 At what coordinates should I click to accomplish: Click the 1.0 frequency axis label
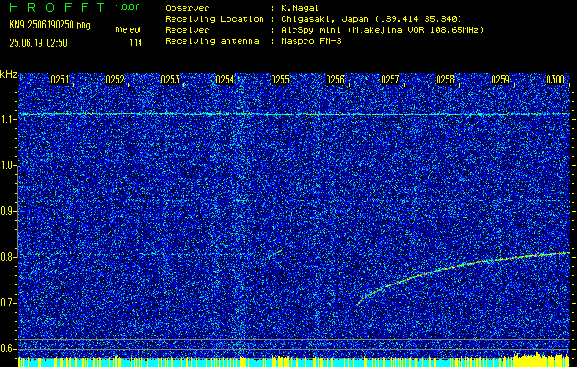click(x=9, y=165)
